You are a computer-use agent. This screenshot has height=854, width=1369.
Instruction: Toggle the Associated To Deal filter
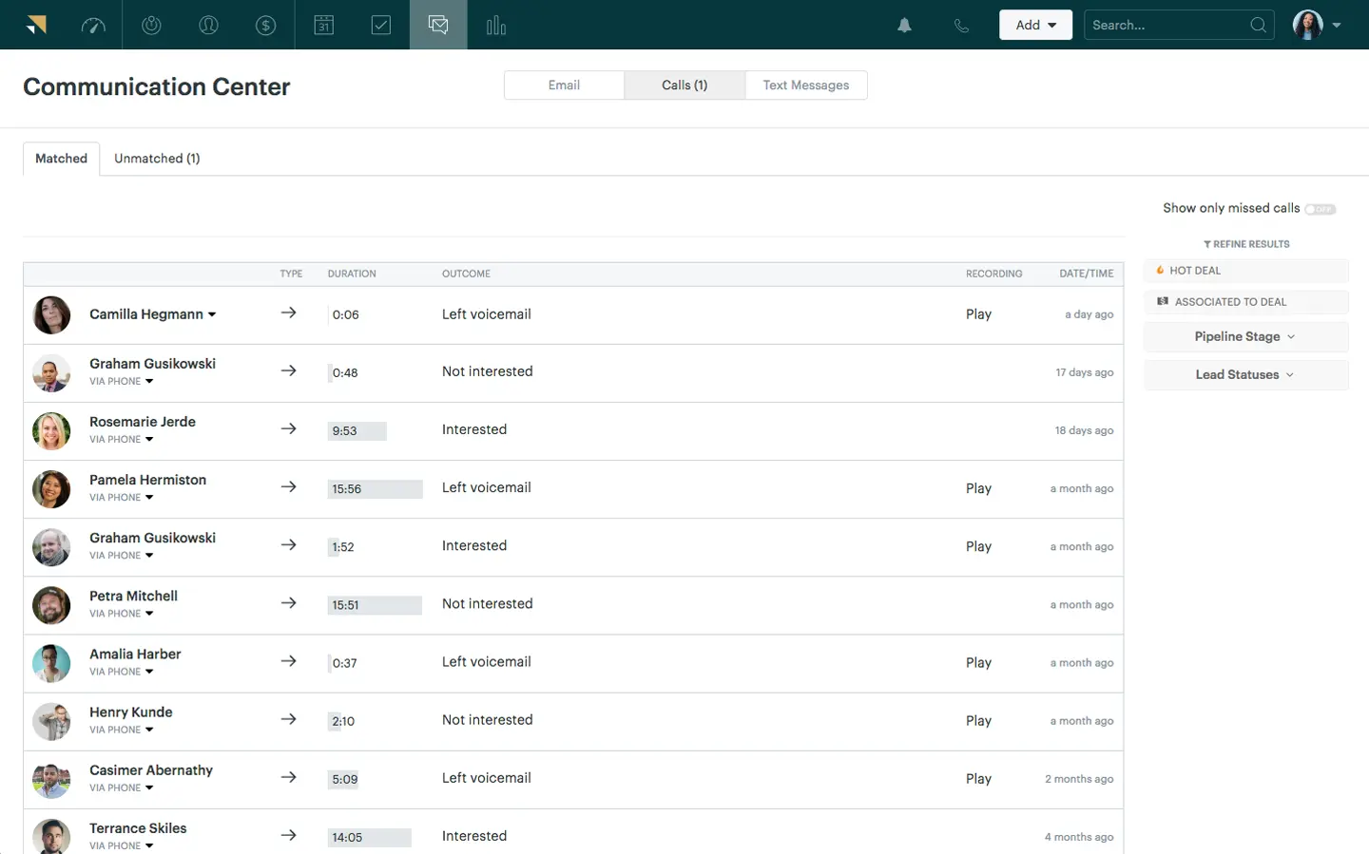tap(1245, 301)
